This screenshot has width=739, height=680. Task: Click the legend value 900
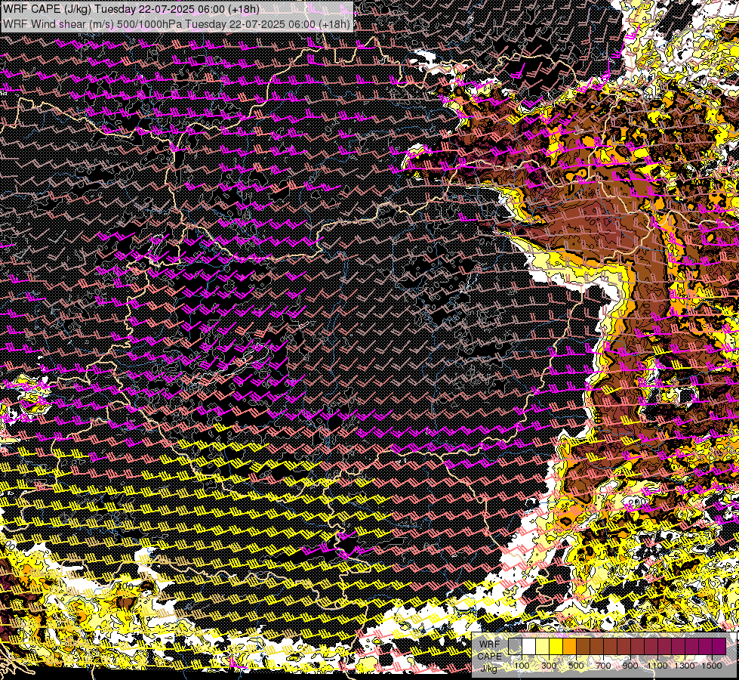coord(630,666)
